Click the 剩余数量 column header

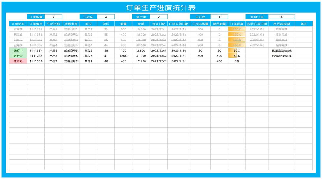(219, 24)
